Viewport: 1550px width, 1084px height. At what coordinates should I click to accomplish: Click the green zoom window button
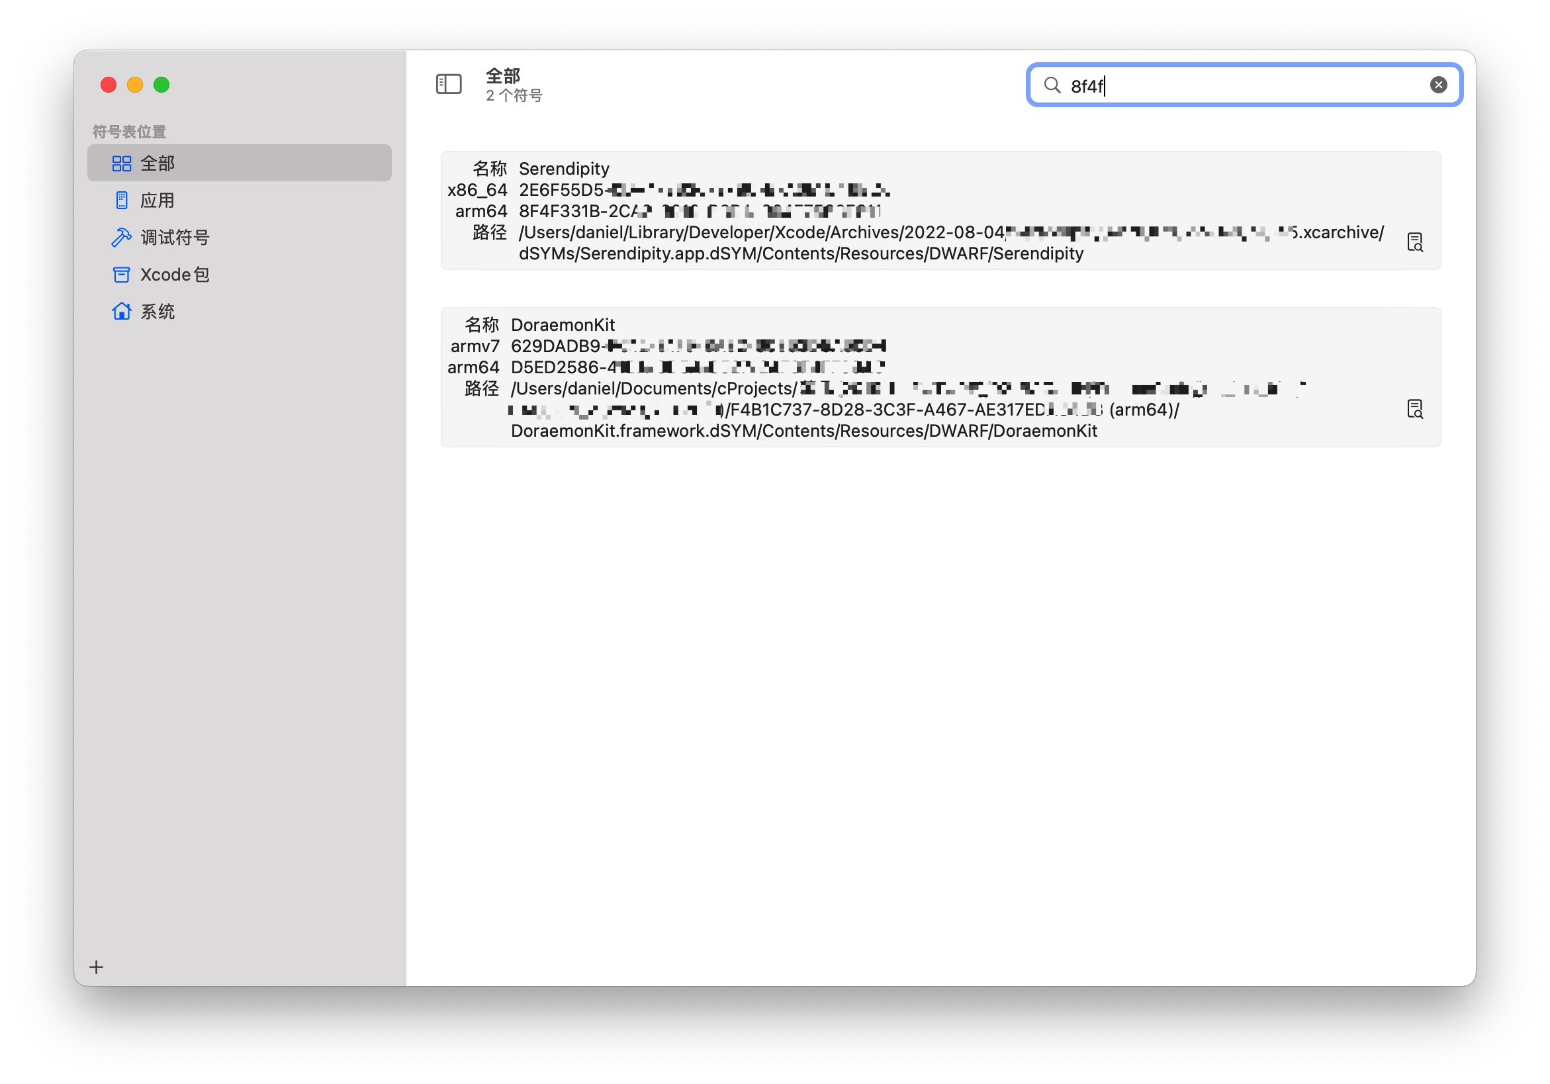coord(161,84)
